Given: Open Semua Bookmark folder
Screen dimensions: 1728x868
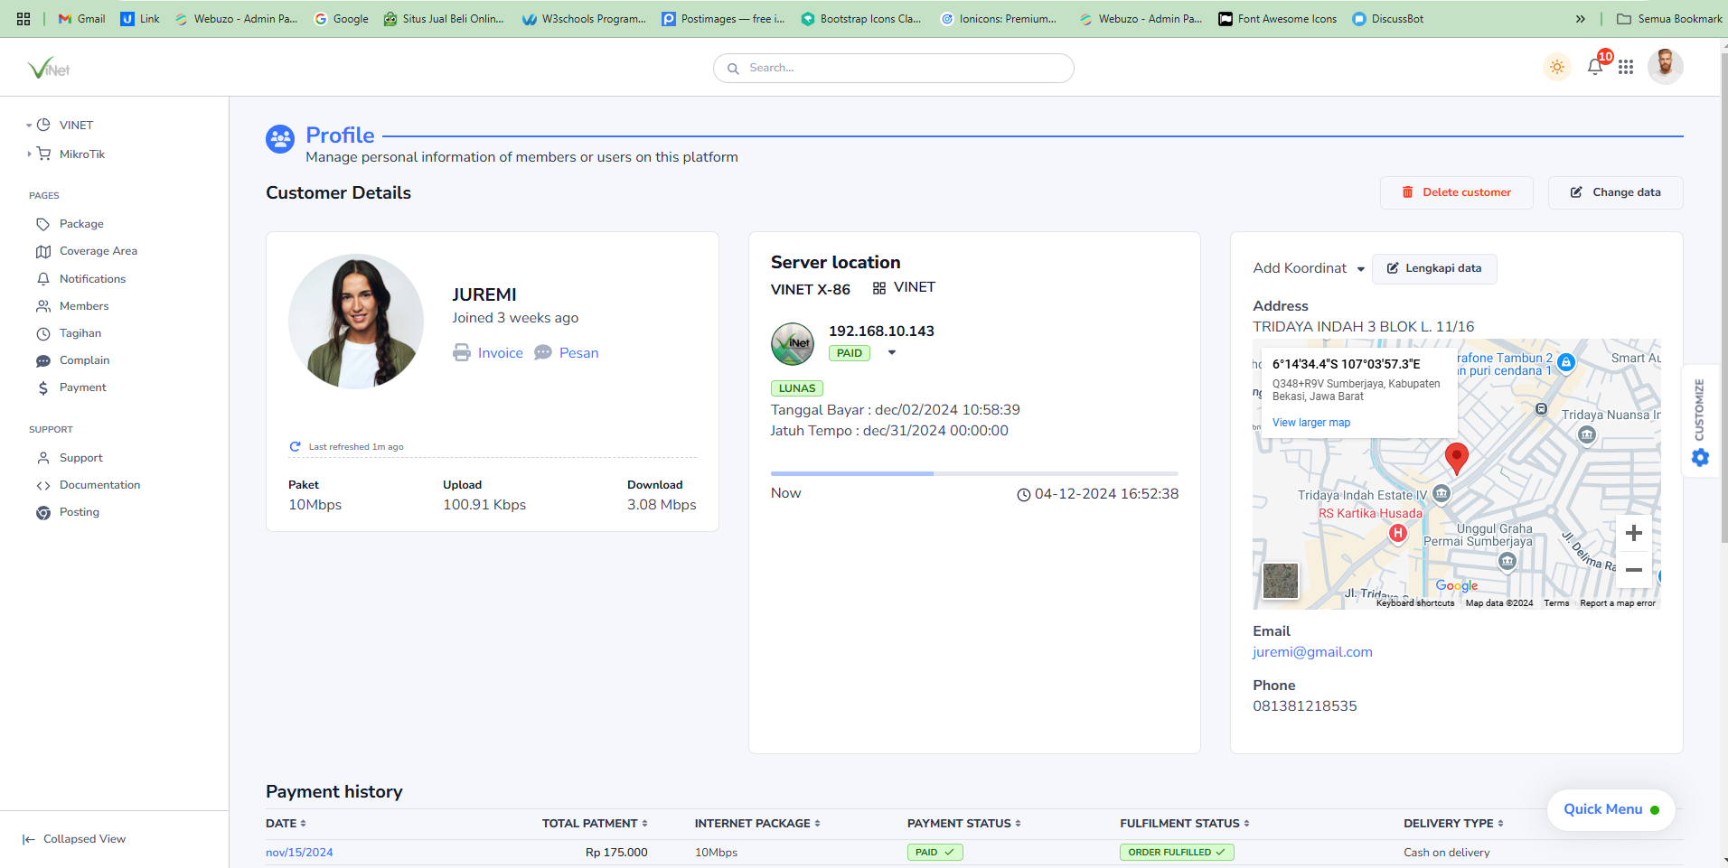Looking at the screenshot, I should [x=1669, y=19].
